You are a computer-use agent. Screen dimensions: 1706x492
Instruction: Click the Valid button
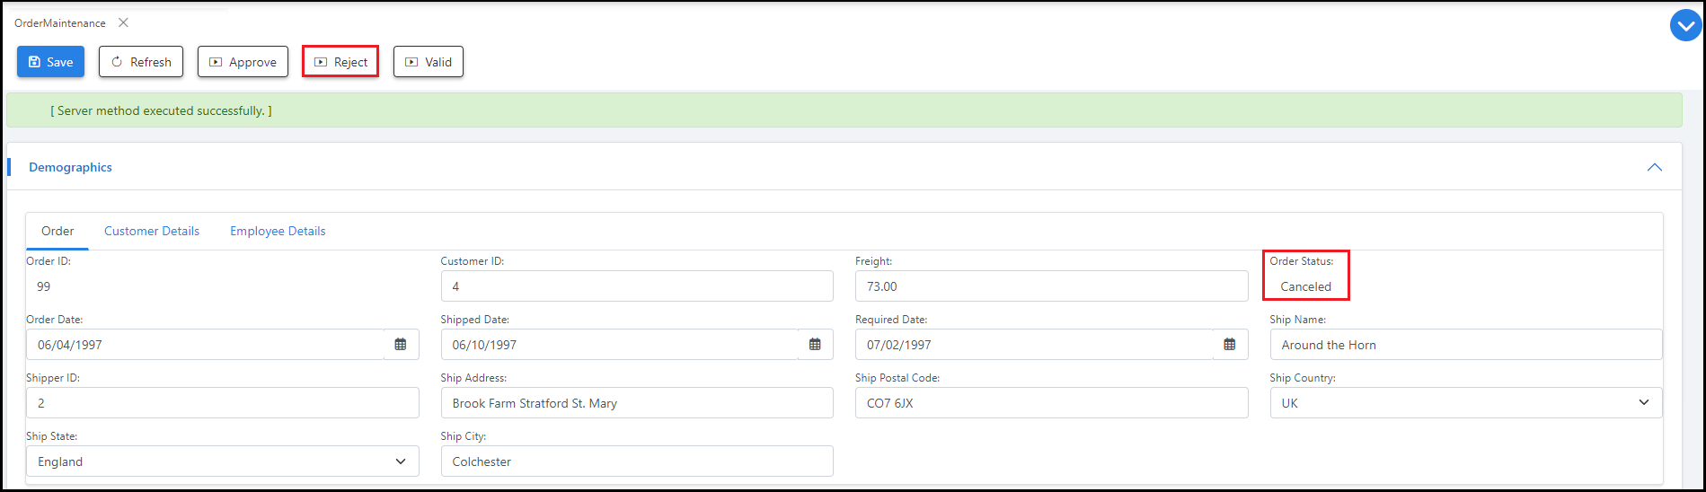pos(428,62)
